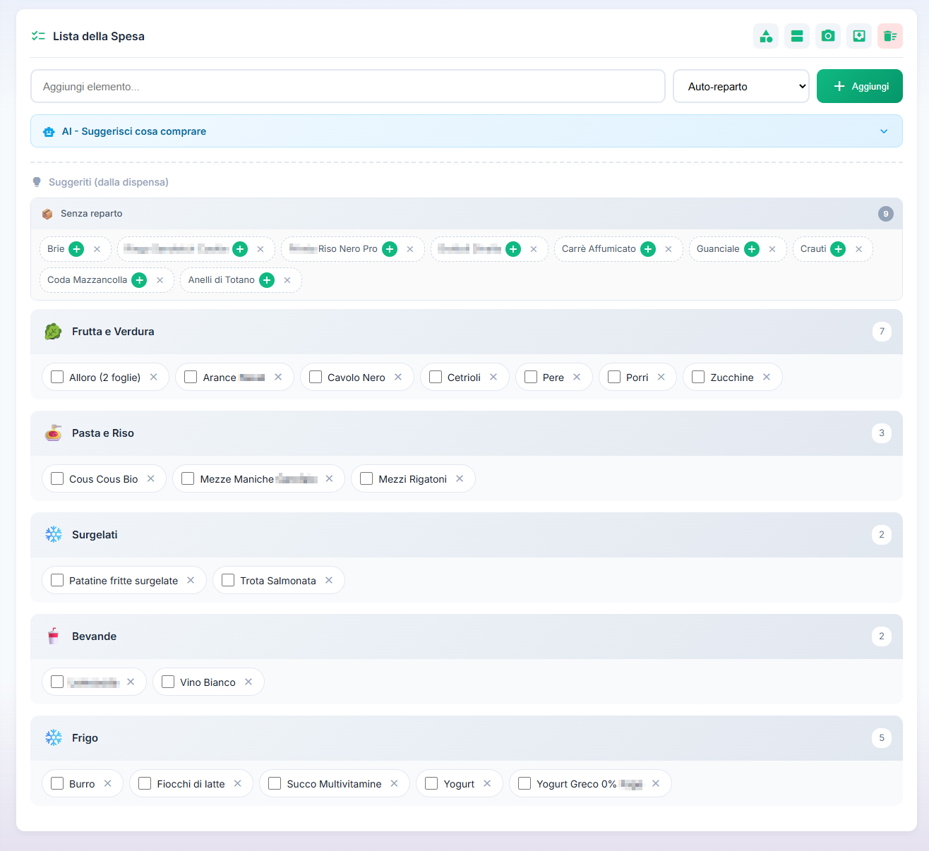
Task: Expand the AI suggestions chevron
Action: tap(884, 131)
